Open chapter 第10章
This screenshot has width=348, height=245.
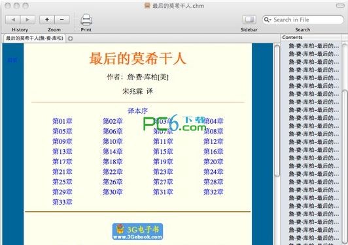pyautogui.click(x=113, y=141)
